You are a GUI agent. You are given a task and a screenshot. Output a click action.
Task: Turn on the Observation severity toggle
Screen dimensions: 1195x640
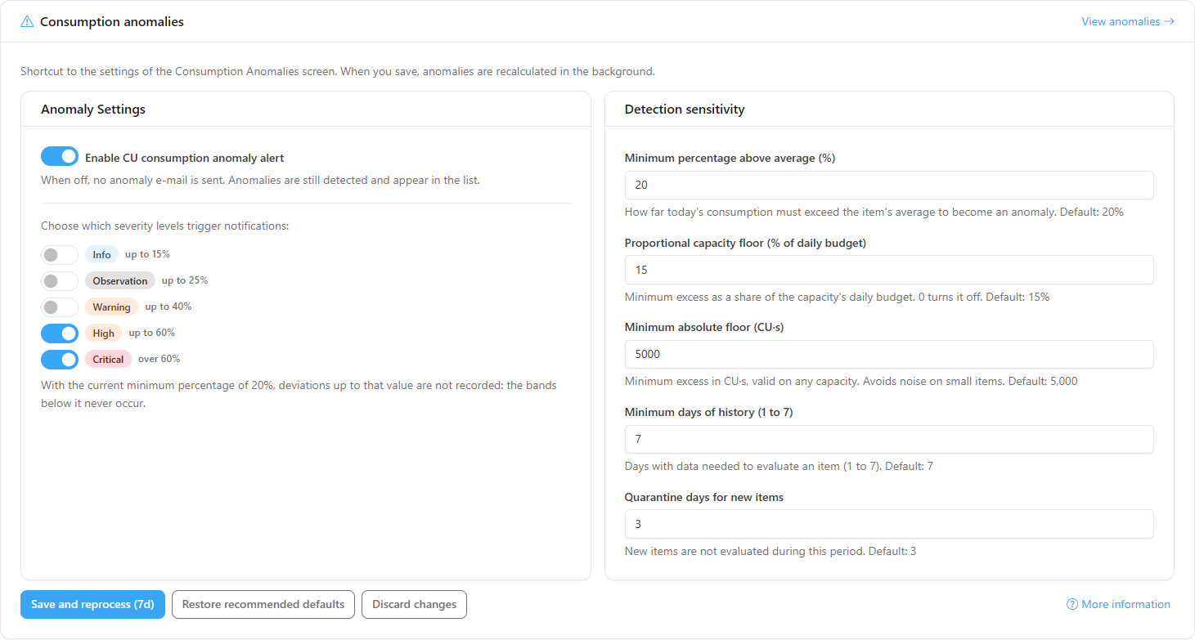tap(60, 281)
